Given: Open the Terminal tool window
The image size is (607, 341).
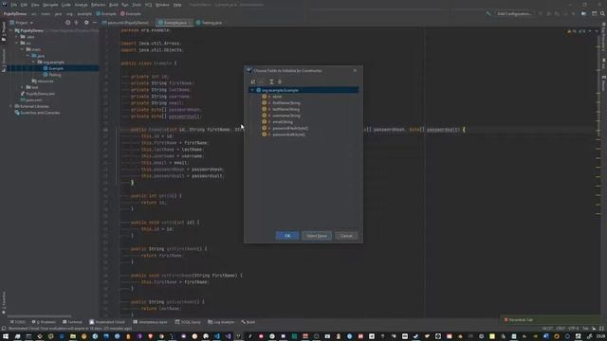Looking at the screenshot, I should coord(72,322).
